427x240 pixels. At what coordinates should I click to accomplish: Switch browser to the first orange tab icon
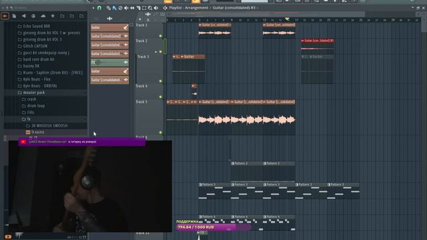(x=5, y=16)
